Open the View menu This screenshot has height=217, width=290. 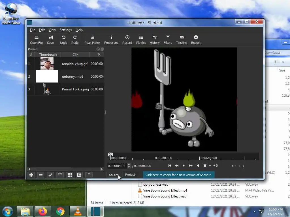coord(52,30)
